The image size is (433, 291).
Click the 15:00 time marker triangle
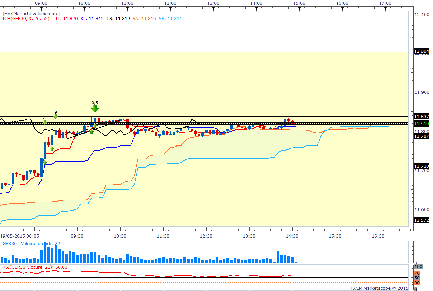299,8
